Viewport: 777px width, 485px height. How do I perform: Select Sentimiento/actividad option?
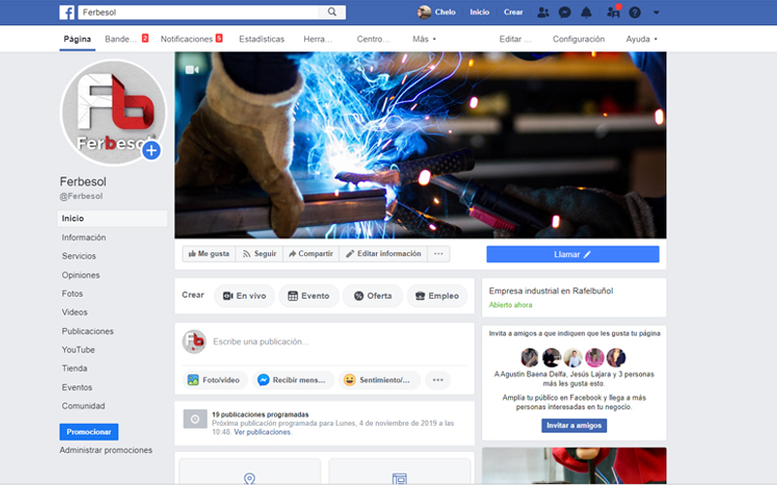379,380
